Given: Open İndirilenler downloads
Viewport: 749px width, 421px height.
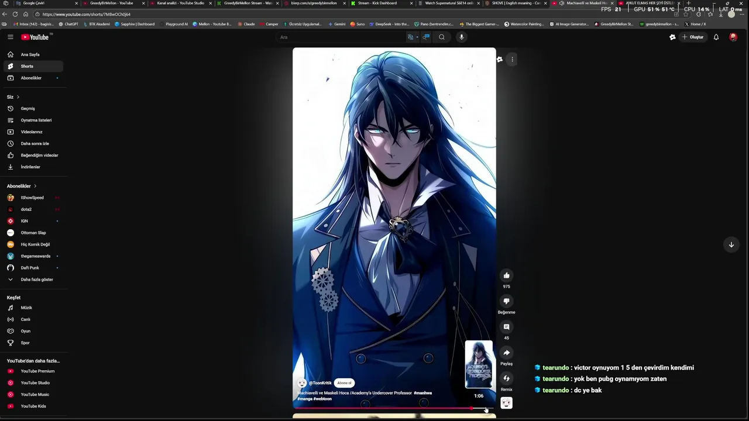Looking at the screenshot, I should [x=32, y=167].
